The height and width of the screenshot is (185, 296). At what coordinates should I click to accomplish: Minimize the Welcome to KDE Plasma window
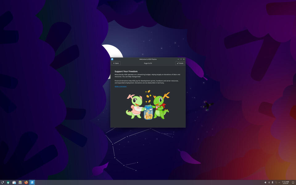tap(178, 59)
